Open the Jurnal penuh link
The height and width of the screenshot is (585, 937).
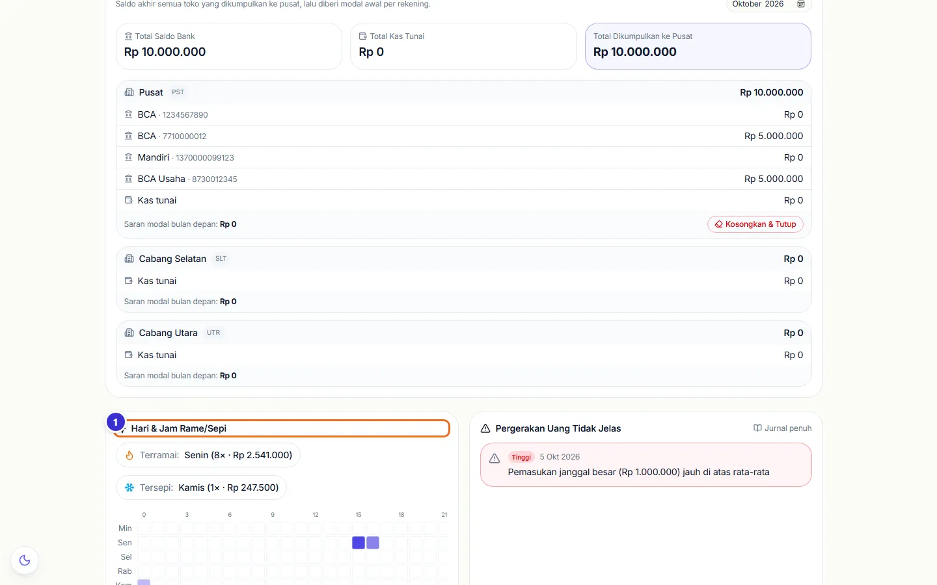pyautogui.click(x=783, y=428)
